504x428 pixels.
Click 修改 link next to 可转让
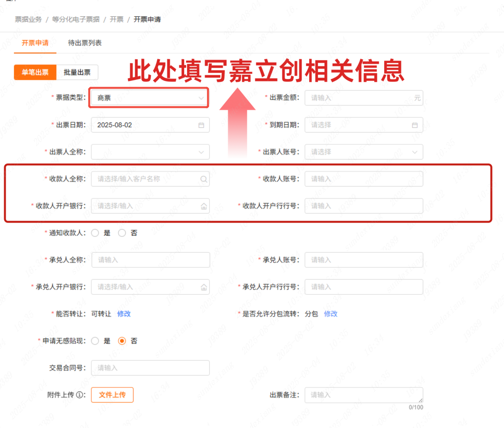[124, 314]
